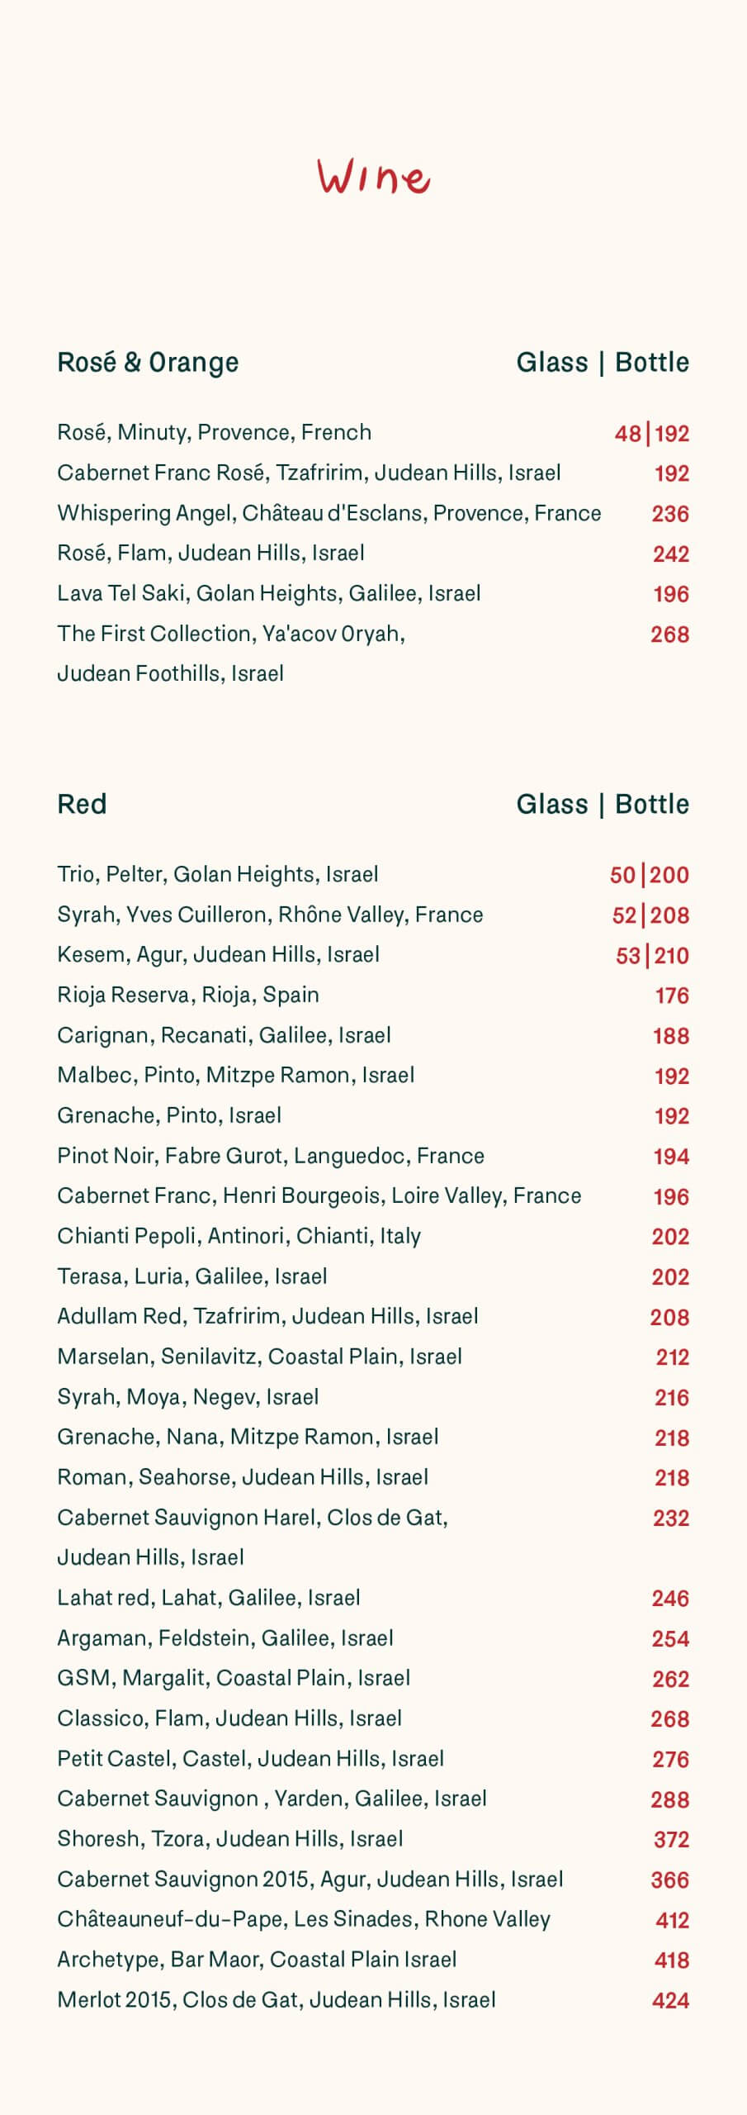The height and width of the screenshot is (2115, 747).
Task: Select GSM, Margalit, Coastal Plain wine
Action: click(234, 1678)
